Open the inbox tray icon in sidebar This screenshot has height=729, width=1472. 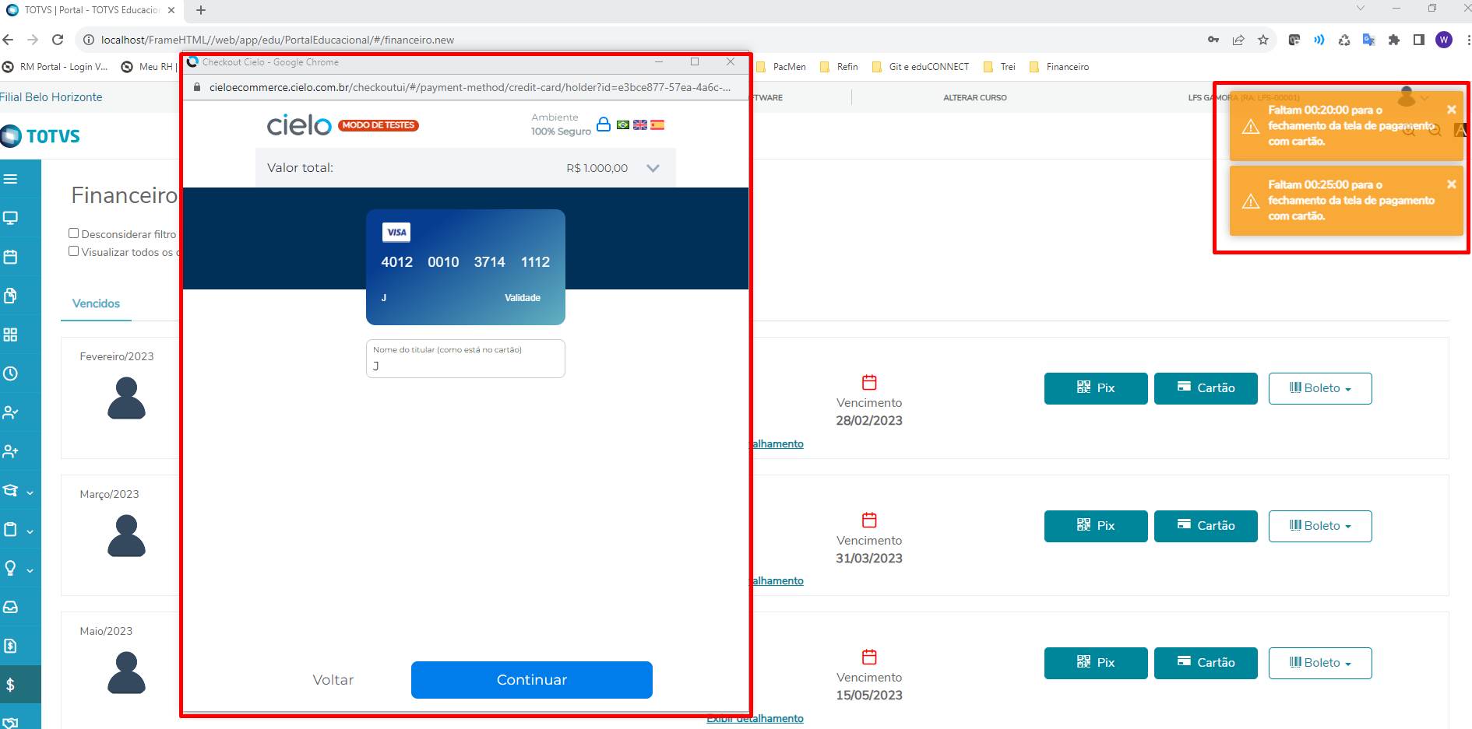(x=10, y=607)
